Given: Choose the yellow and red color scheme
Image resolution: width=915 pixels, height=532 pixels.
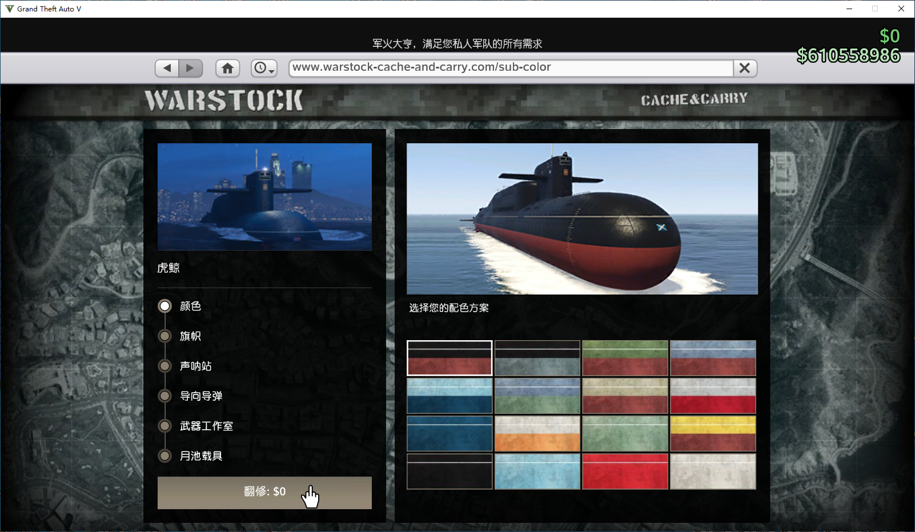Looking at the screenshot, I should point(713,434).
